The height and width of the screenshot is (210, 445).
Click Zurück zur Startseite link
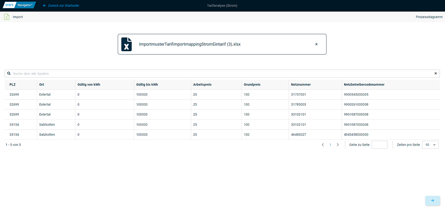61,6
